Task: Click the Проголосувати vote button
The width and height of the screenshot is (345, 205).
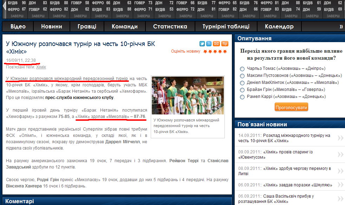Action: tap(291, 107)
